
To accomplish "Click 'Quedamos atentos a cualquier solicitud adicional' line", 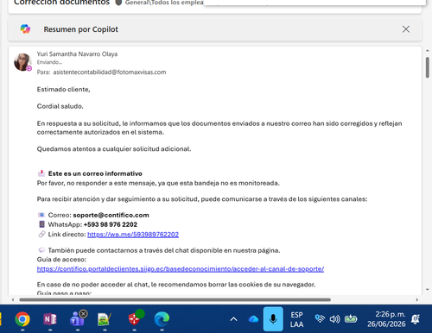I will [114, 149].
